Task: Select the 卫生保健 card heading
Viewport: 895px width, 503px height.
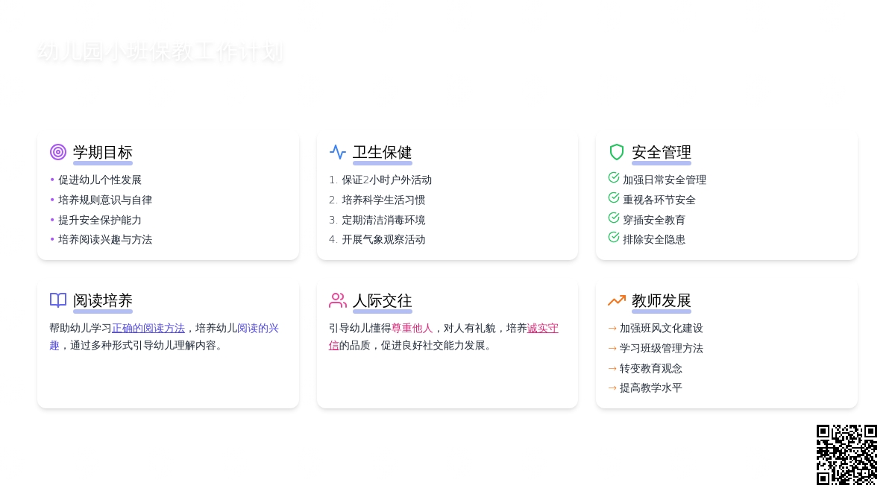Action: click(x=383, y=153)
